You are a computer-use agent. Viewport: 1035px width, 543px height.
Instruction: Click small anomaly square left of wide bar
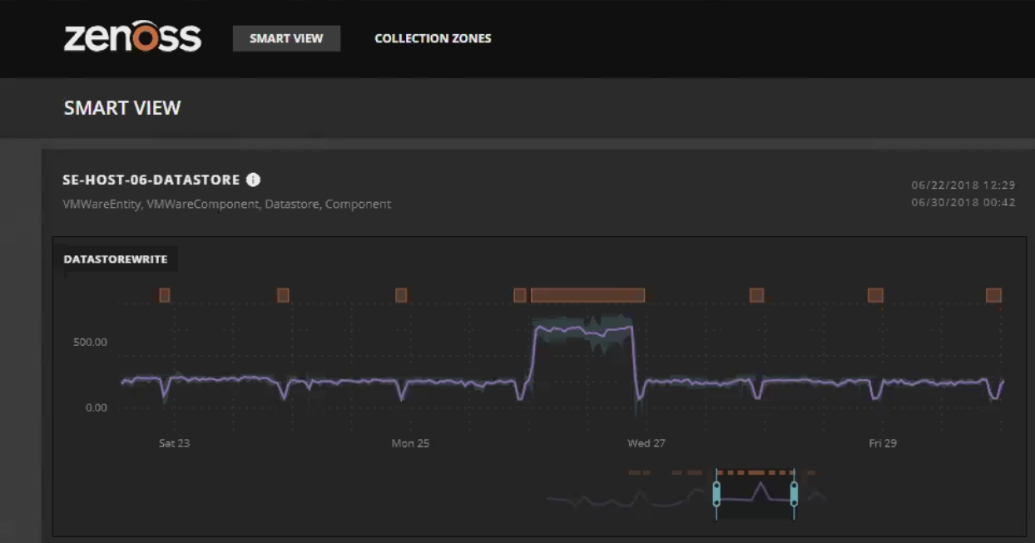[520, 295]
